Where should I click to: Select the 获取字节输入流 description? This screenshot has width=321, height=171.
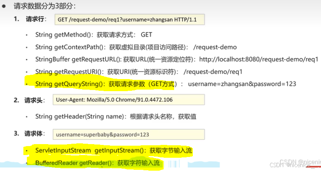[x=171, y=150]
